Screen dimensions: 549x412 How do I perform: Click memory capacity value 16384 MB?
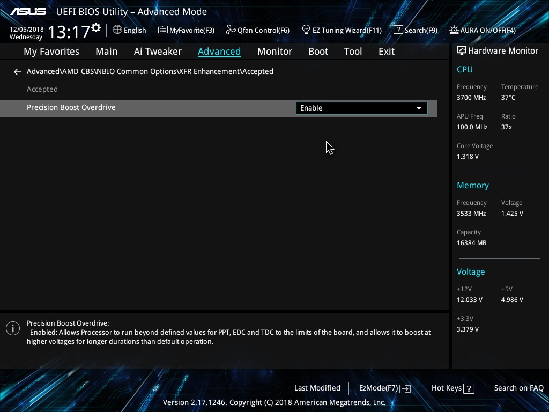471,243
